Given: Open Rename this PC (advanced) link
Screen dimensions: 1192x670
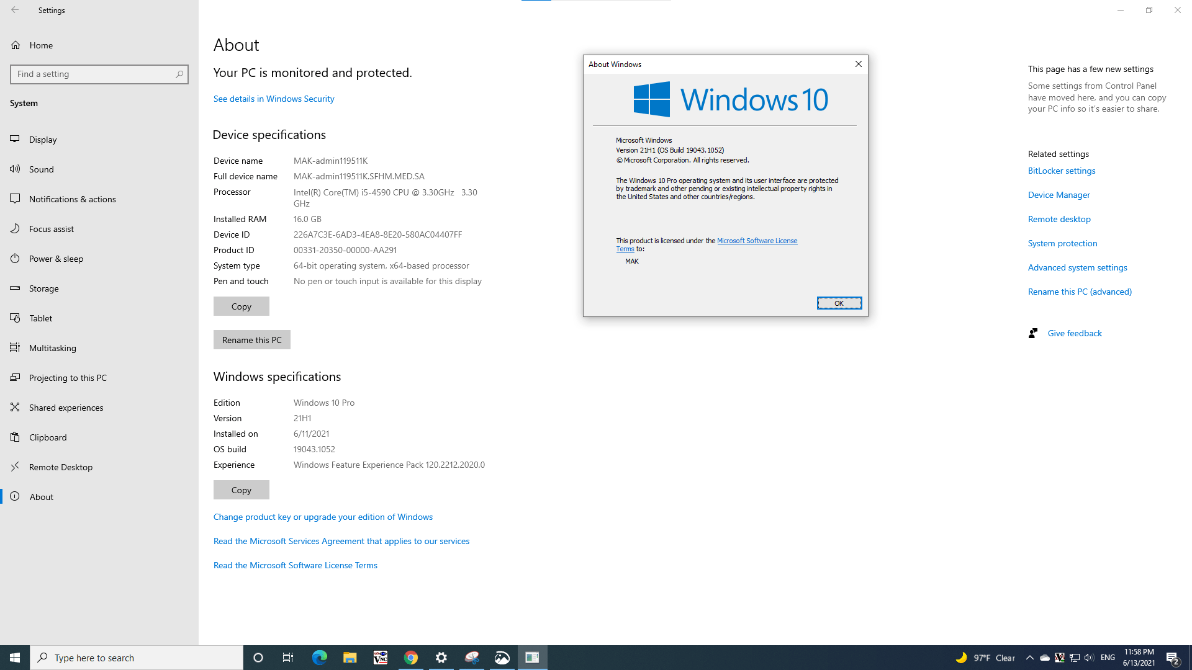Looking at the screenshot, I should [x=1080, y=292].
